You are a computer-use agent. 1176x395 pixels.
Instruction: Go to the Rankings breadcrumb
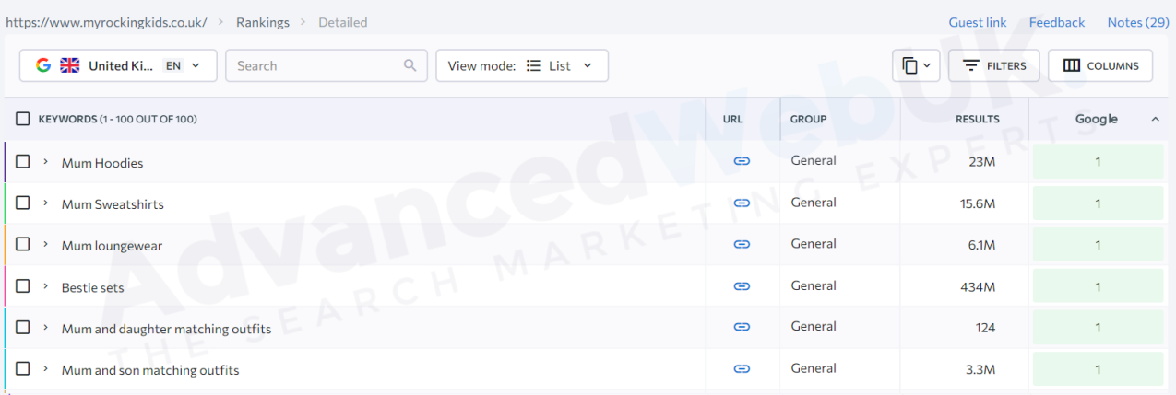(262, 22)
